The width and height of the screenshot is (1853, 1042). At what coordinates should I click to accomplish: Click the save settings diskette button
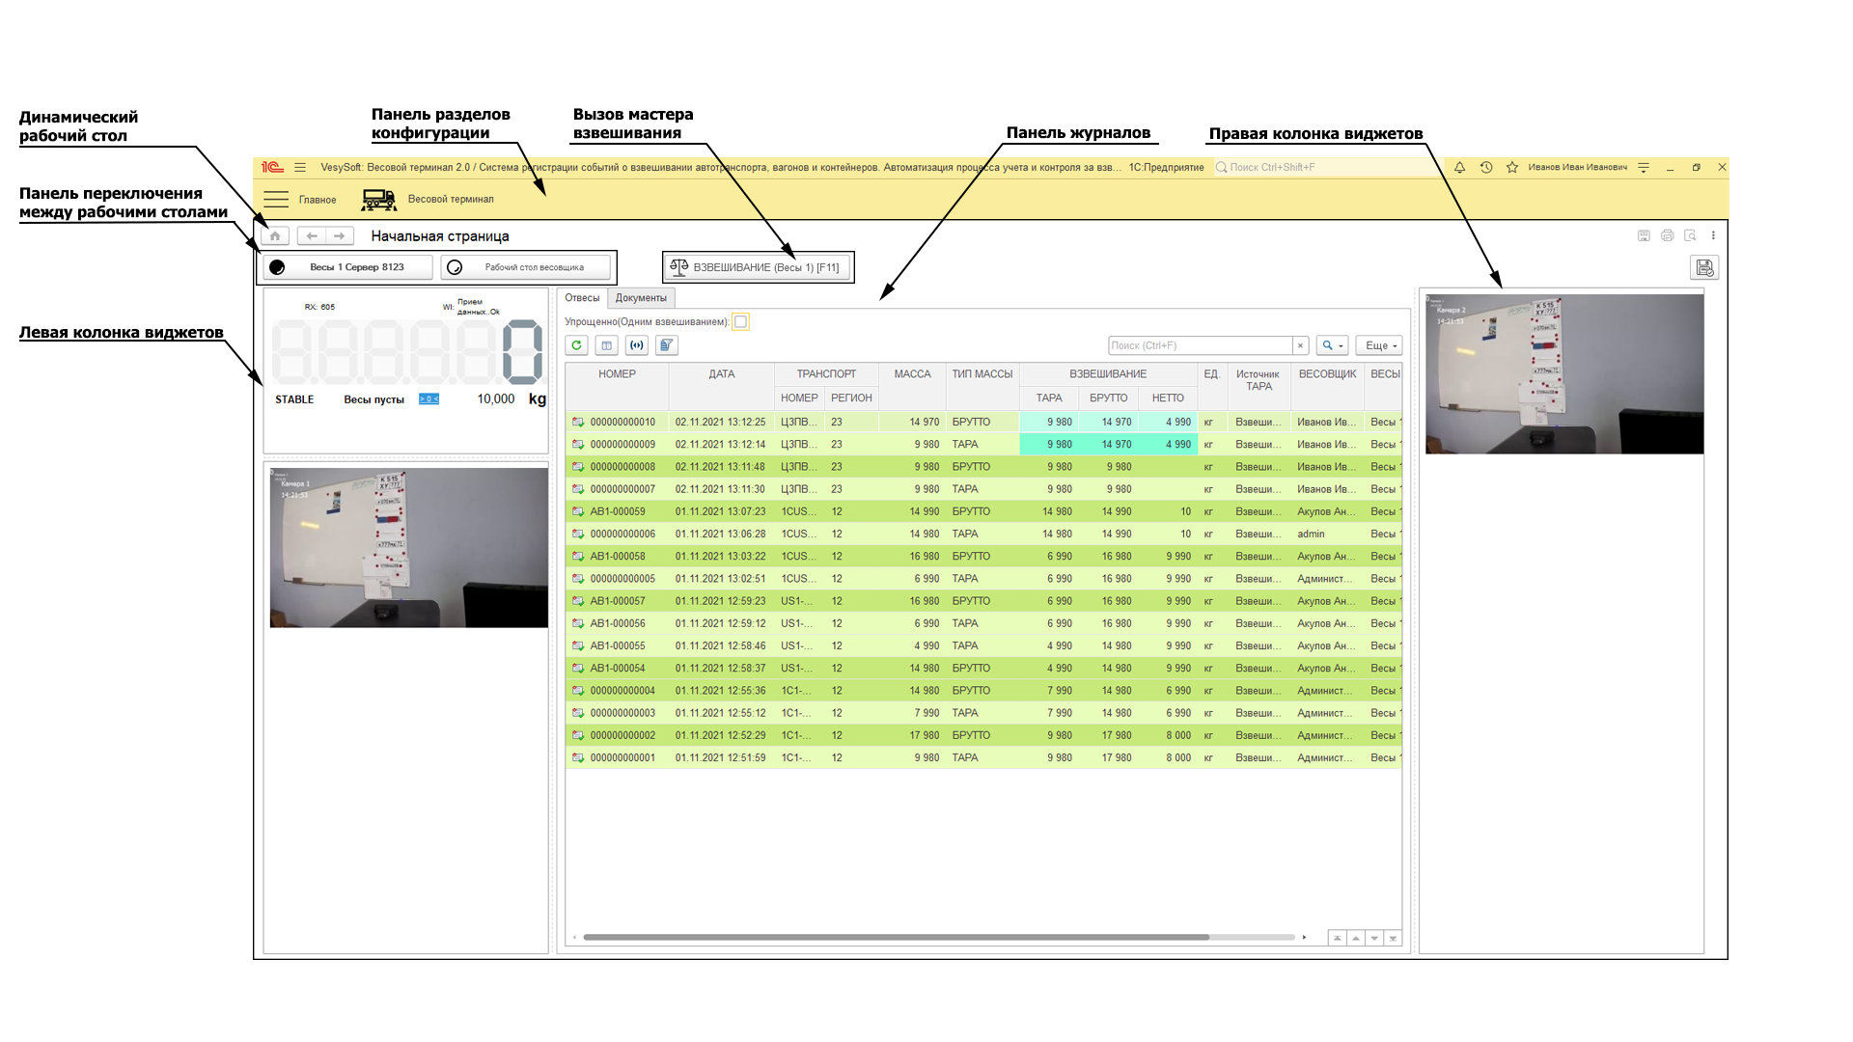pyautogui.click(x=1704, y=267)
